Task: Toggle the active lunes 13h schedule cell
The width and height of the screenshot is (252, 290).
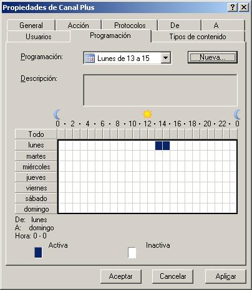Action: [158, 146]
